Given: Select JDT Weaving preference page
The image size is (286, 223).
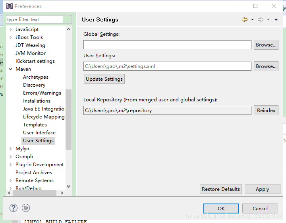Looking at the screenshot, I should click(x=30, y=45).
